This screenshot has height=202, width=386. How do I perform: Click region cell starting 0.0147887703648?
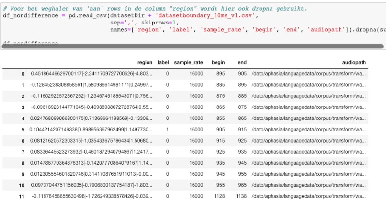point(91,163)
